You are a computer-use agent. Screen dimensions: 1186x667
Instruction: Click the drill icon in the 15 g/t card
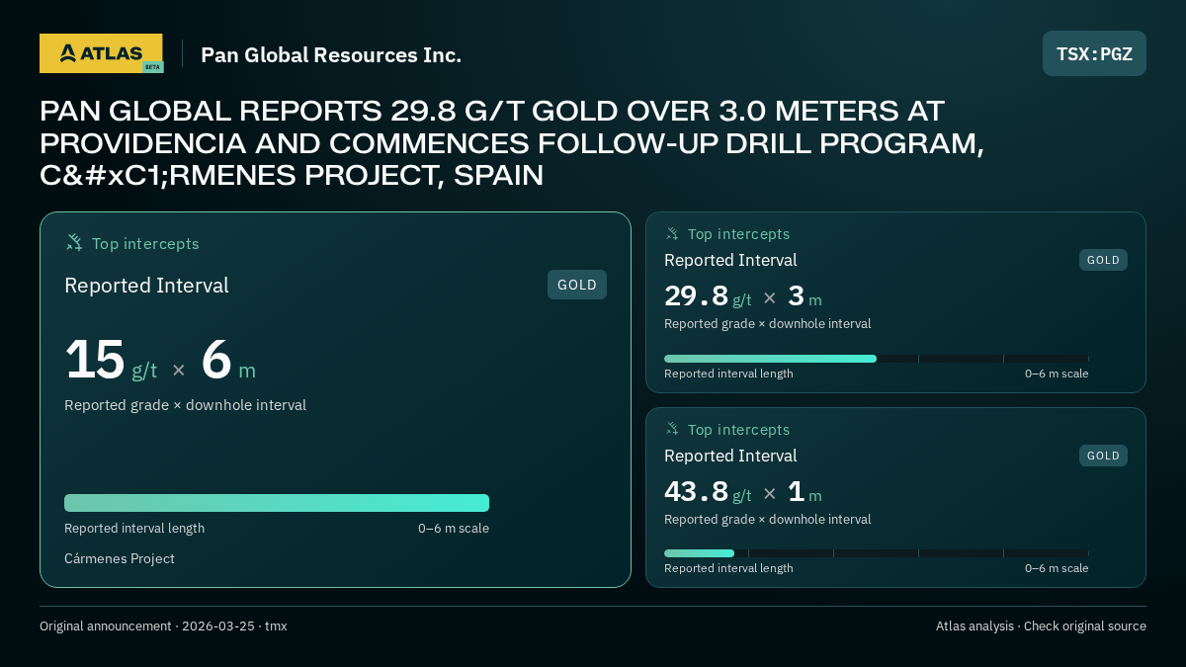tap(74, 242)
